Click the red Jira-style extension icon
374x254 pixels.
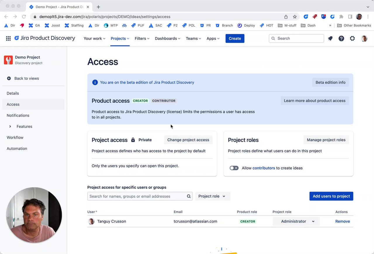point(315,17)
